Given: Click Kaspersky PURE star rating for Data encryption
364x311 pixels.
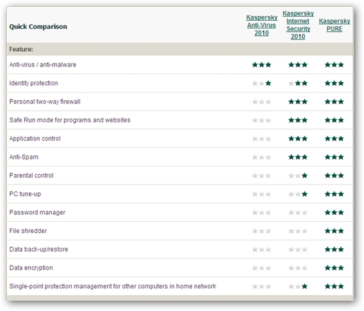Looking at the screenshot, I should pyautogui.click(x=334, y=267).
